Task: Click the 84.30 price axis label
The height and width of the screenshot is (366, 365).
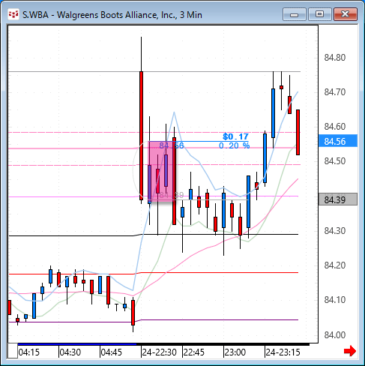Action: pos(335,230)
